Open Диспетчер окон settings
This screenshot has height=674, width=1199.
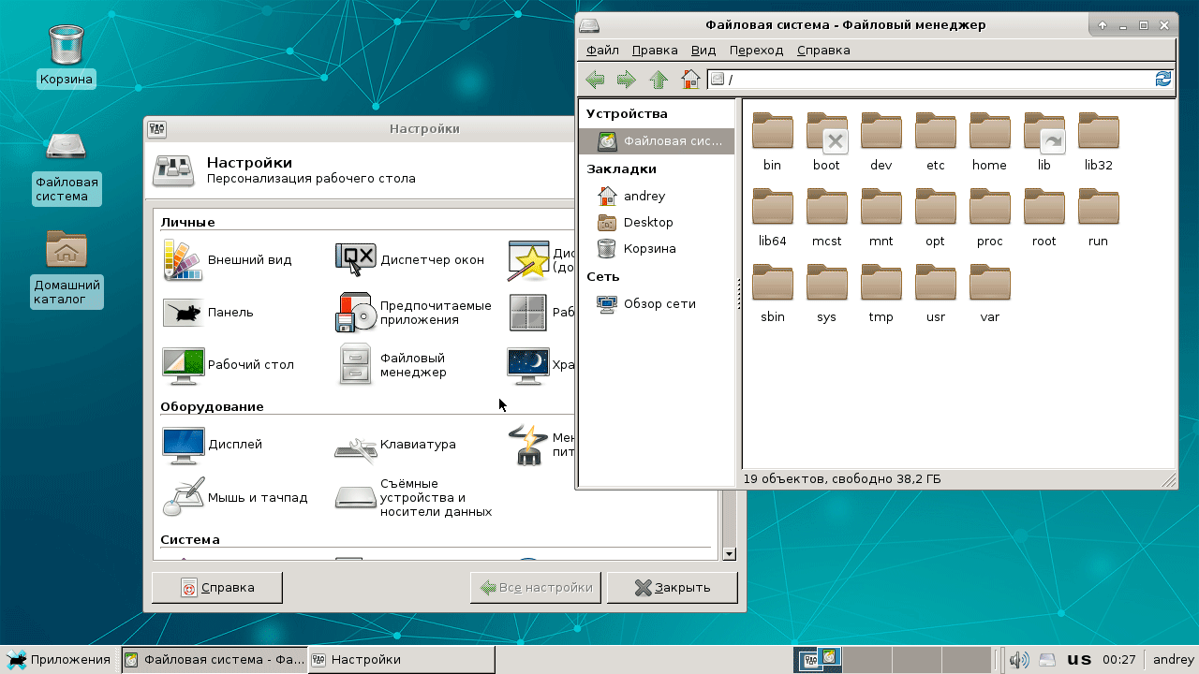356,260
